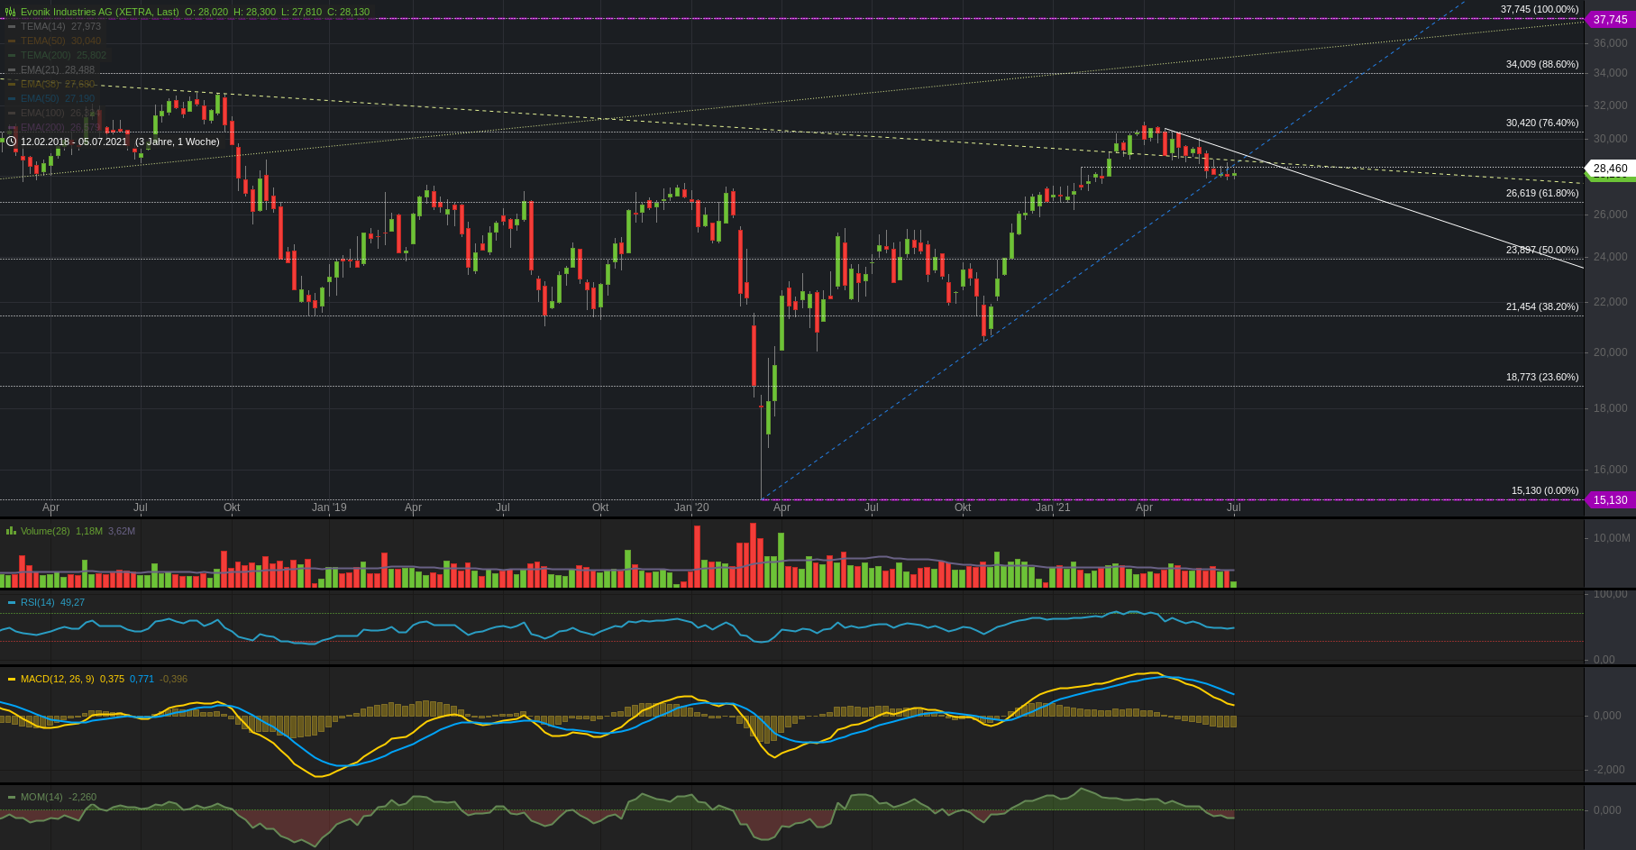
Task: Click the 15,130 magenta price label
Action: coord(1610,500)
